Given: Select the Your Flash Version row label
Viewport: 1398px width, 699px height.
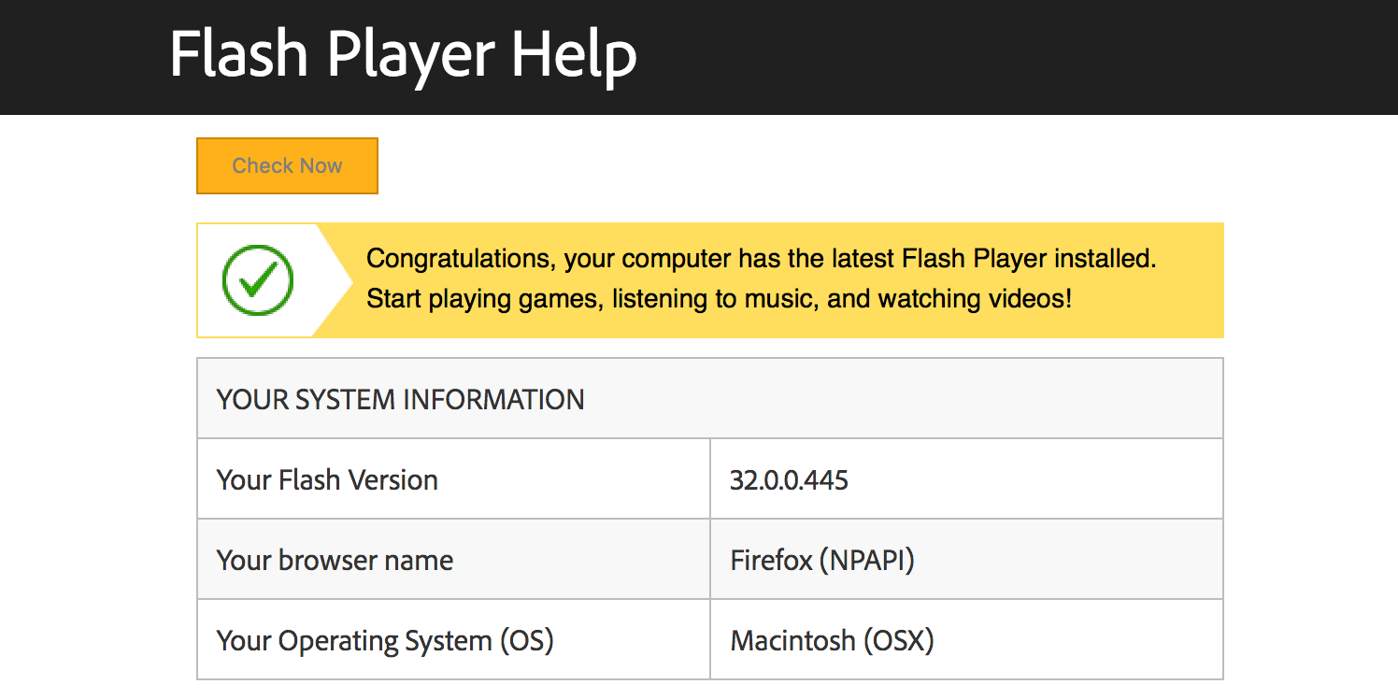Looking at the screenshot, I should (x=327, y=479).
